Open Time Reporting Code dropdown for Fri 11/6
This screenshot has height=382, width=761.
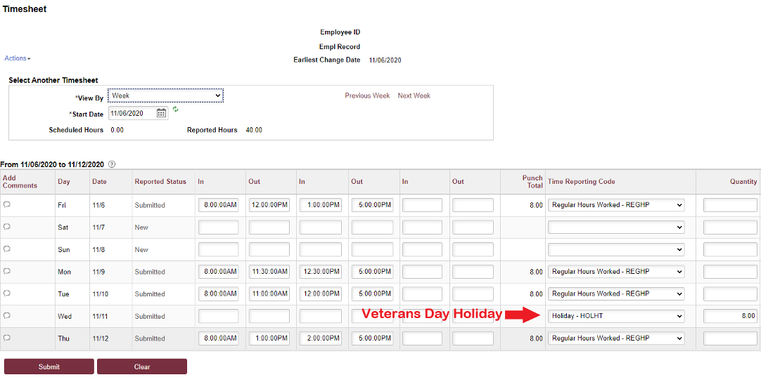coord(616,205)
